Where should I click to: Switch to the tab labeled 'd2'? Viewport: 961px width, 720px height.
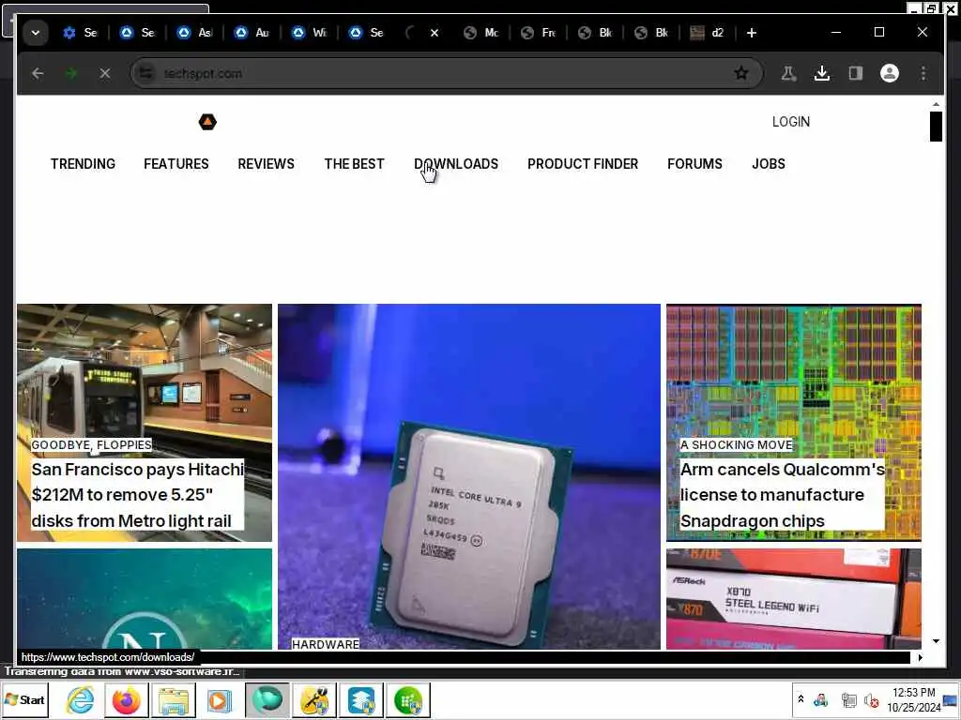click(708, 33)
